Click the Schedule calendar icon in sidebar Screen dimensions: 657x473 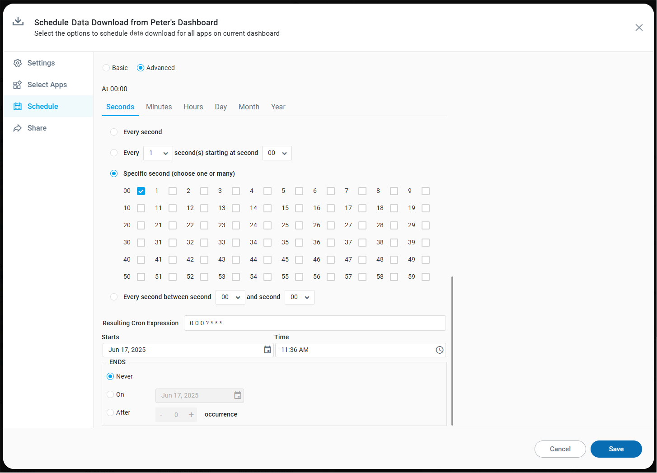(x=18, y=107)
